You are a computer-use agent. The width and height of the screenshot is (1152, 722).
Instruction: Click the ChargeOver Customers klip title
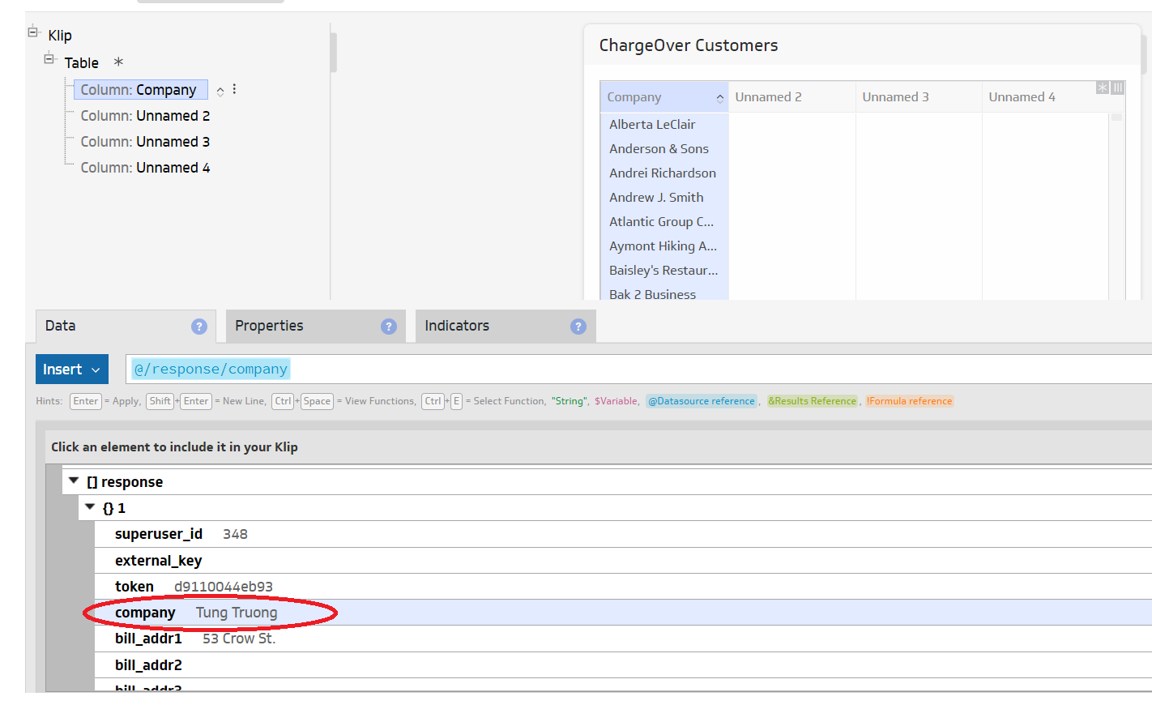coord(689,45)
